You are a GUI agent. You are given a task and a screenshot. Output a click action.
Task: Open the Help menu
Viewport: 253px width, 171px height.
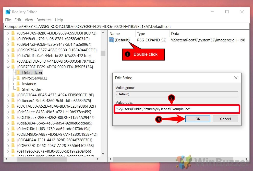click(x=59, y=20)
